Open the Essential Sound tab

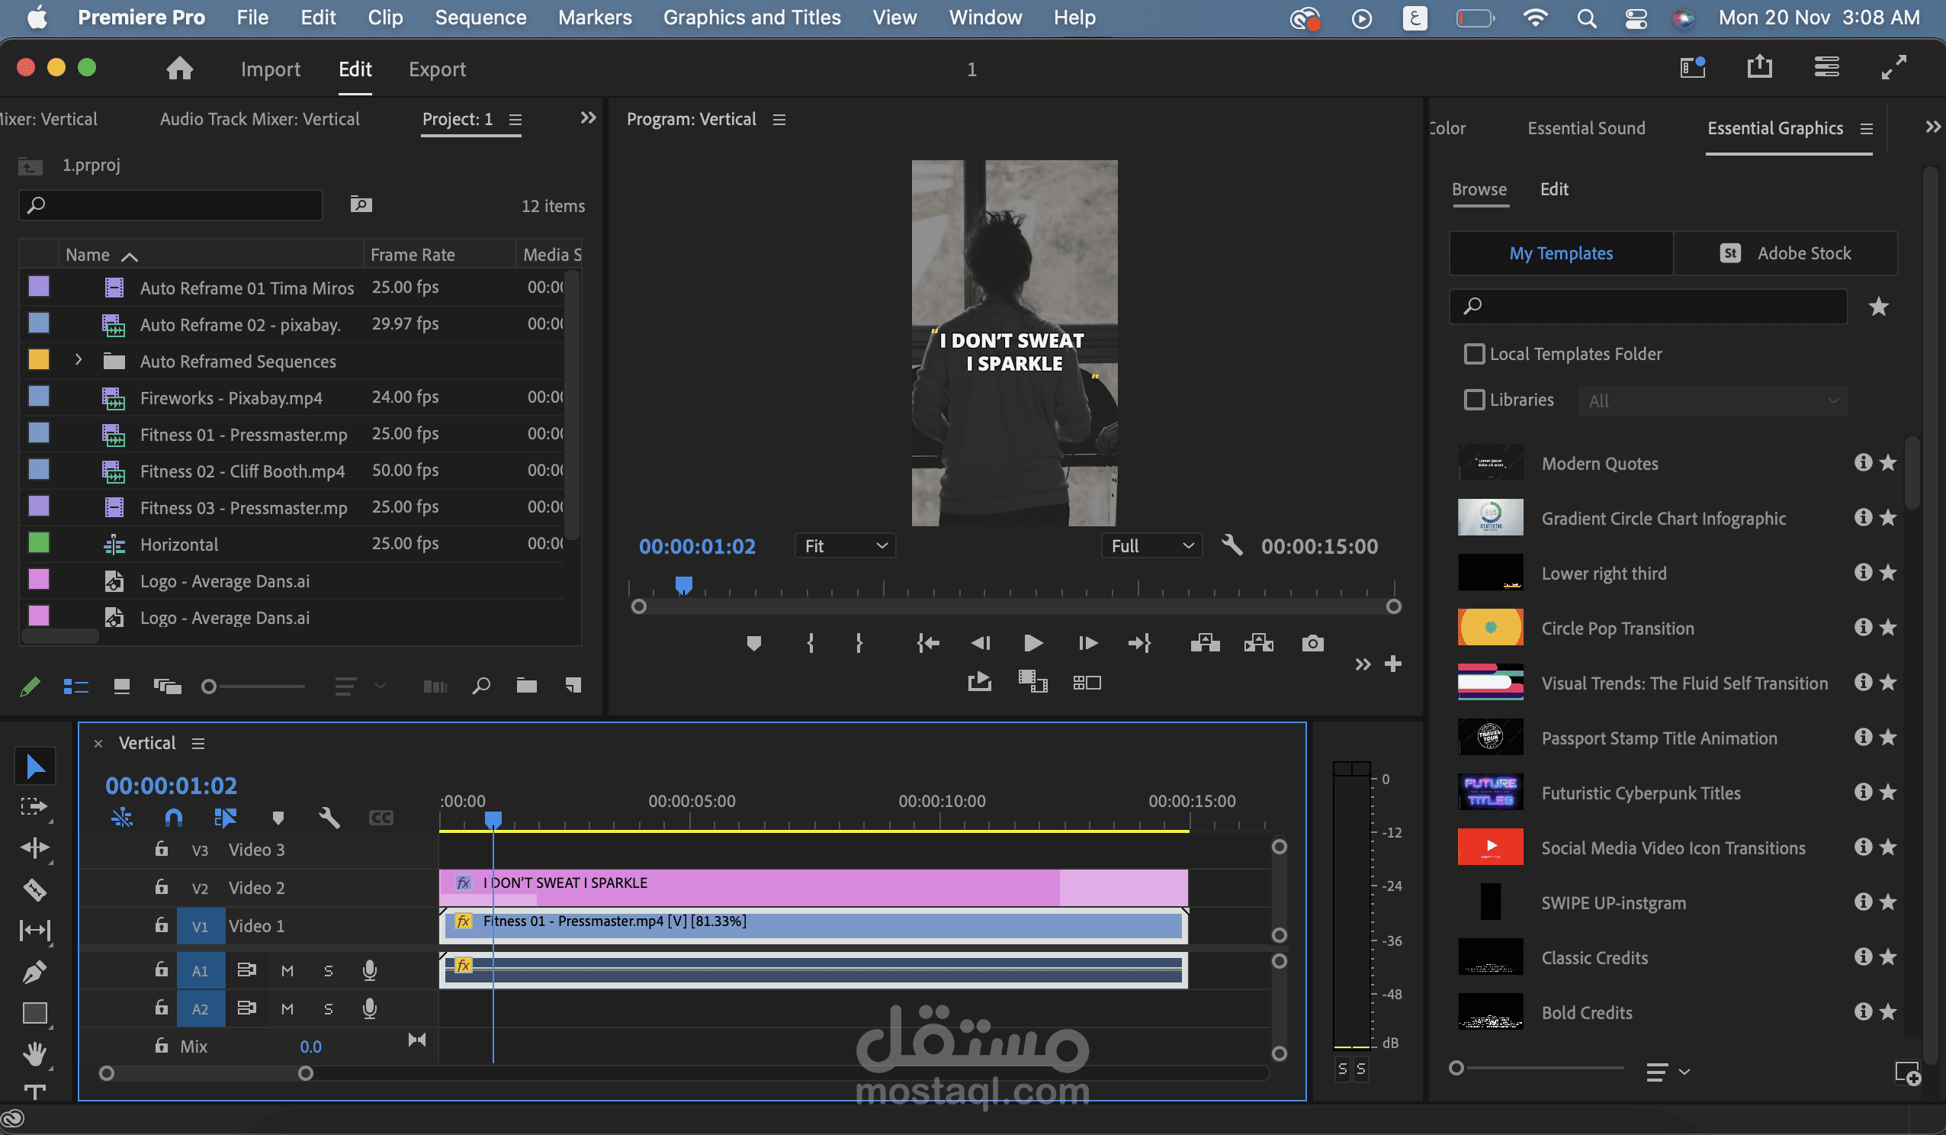(1586, 128)
